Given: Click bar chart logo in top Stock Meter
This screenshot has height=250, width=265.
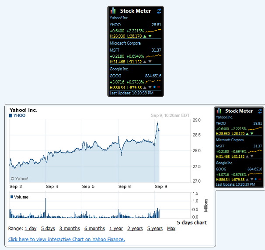Looking at the screenshot, I should pos(113,10).
